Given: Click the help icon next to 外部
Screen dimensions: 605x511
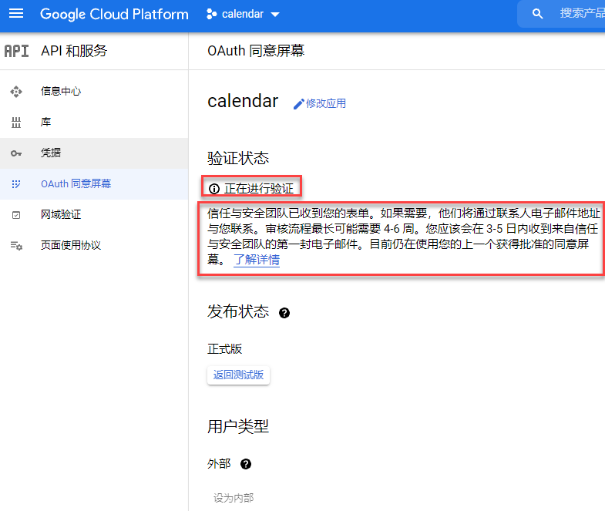Looking at the screenshot, I should [246, 464].
